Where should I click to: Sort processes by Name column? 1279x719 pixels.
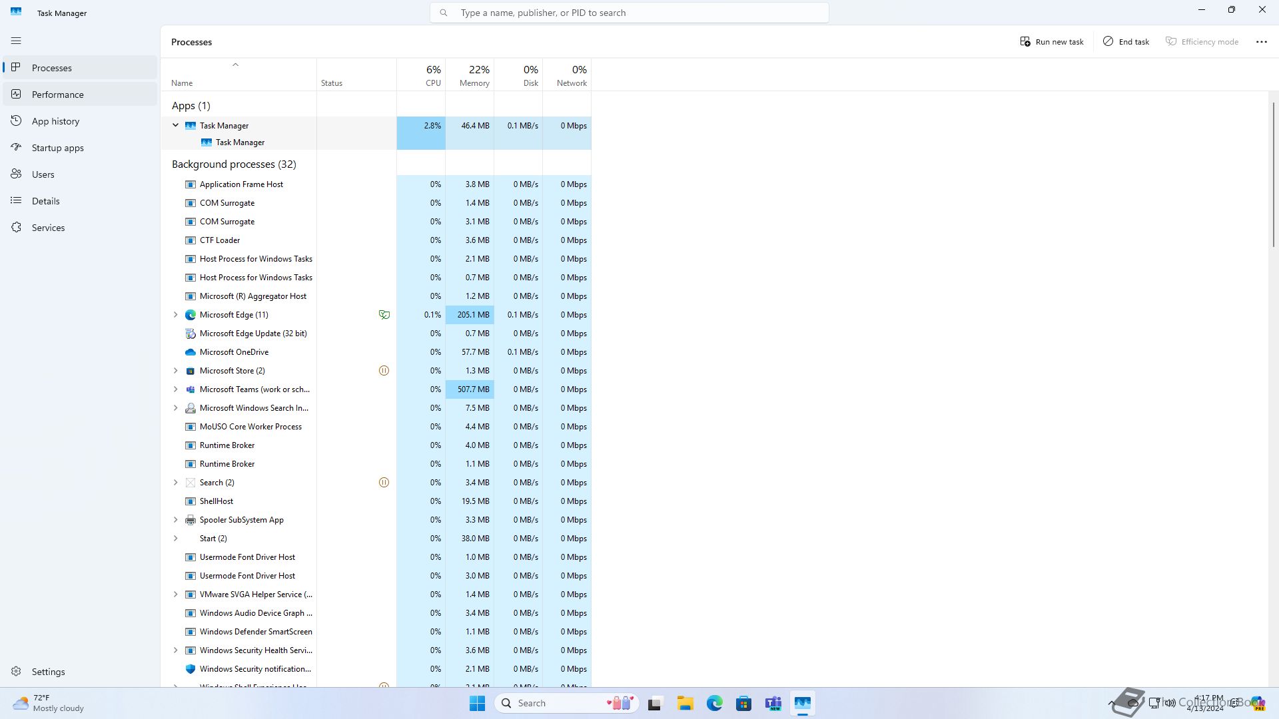238,75
